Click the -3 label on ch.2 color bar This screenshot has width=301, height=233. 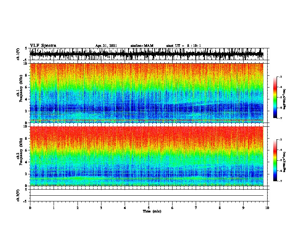click(x=280, y=140)
